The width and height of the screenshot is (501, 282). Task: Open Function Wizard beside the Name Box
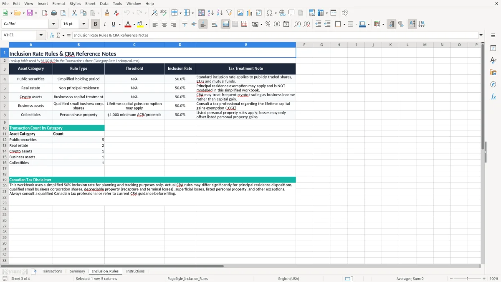click(52, 35)
